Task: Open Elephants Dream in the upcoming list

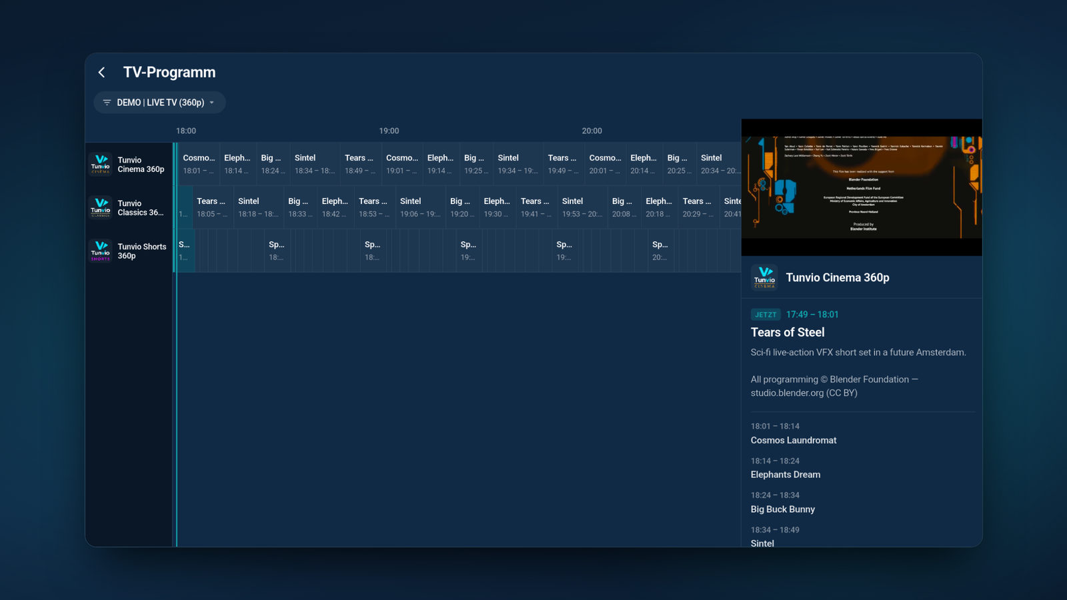Action: point(786,475)
